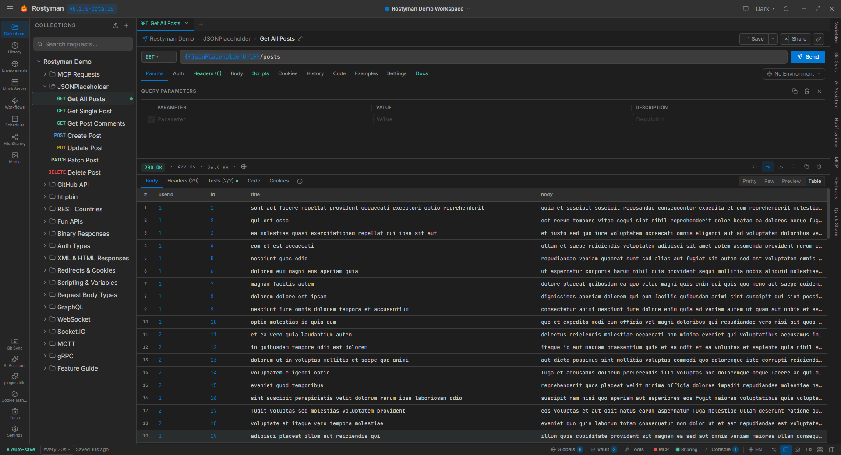The width and height of the screenshot is (841, 455).
Task: Switch to the Headers (6) request tab
Action: (207, 73)
